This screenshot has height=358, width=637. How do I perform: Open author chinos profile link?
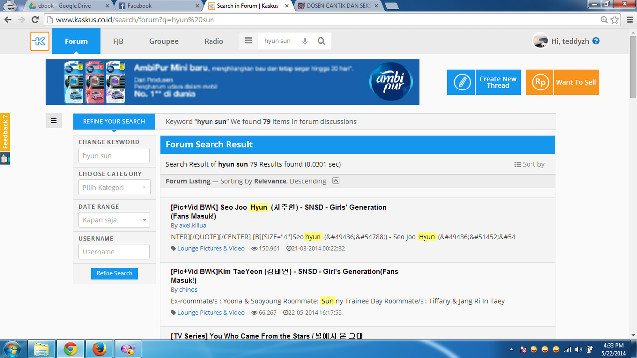188,289
